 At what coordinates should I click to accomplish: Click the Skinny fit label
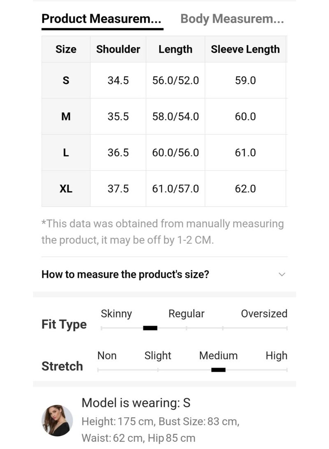116,314
